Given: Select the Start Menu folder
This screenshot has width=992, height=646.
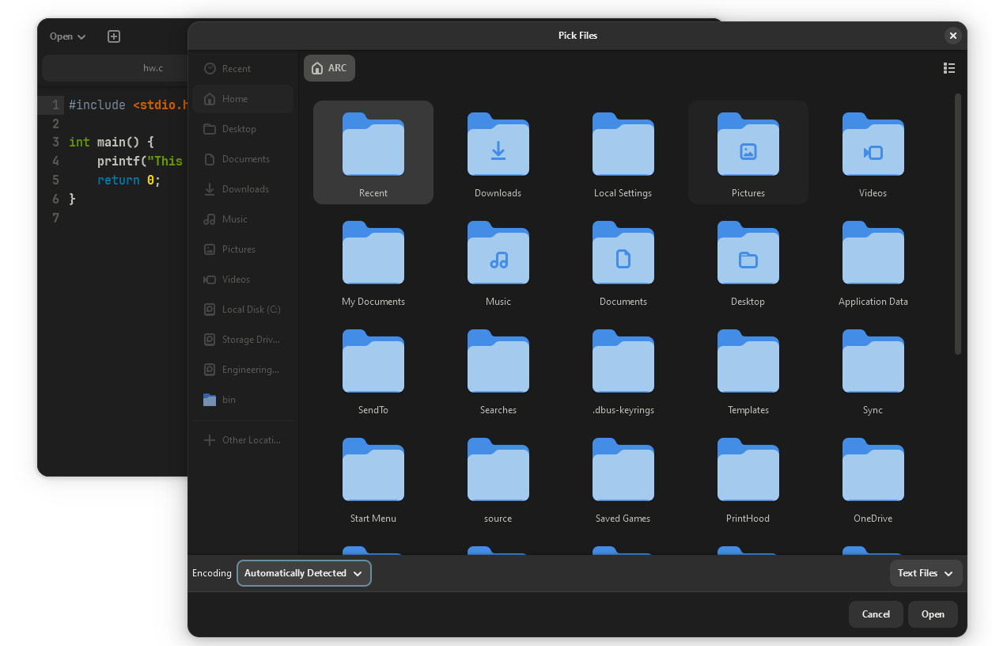Looking at the screenshot, I should pyautogui.click(x=373, y=478).
